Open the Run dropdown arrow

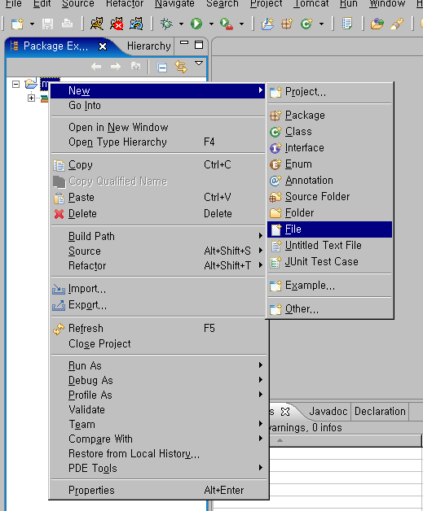211,24
